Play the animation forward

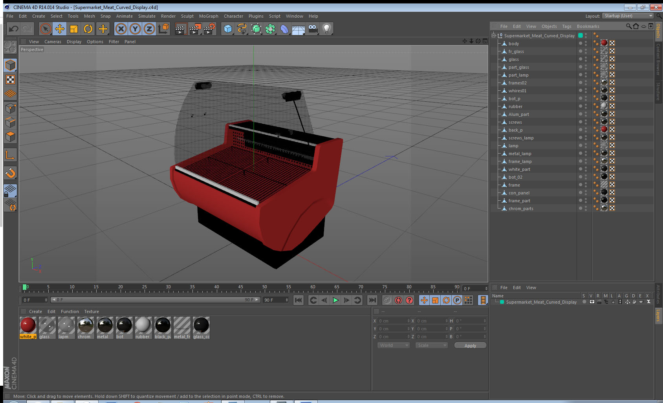click(x=335, y=300)
